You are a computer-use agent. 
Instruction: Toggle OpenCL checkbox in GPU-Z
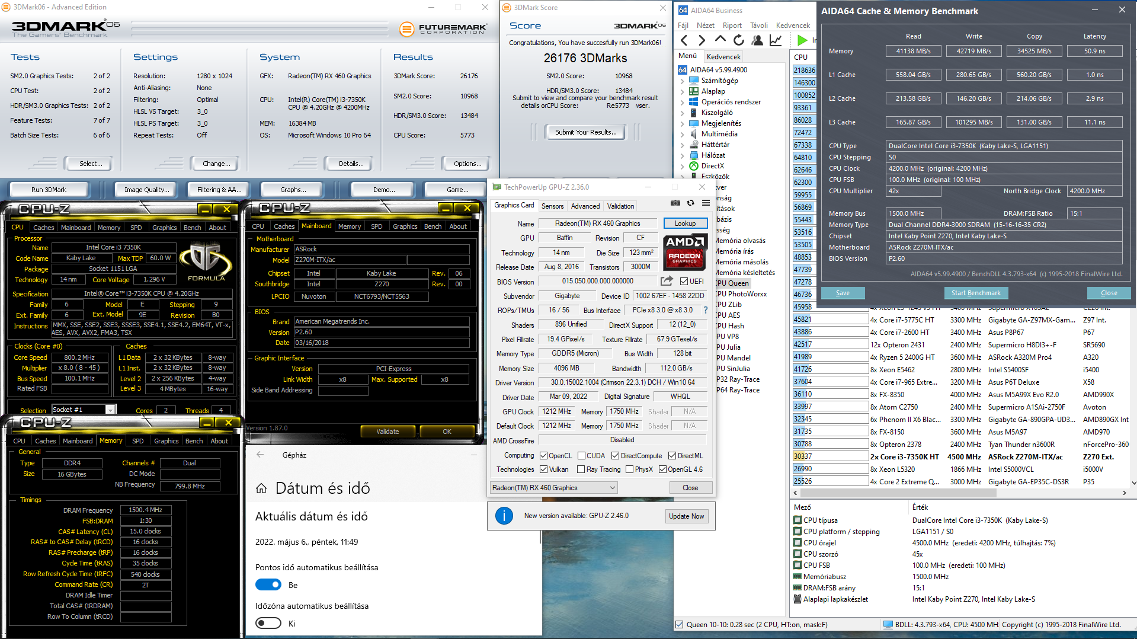pyautogui.click(x=543, y=456)
